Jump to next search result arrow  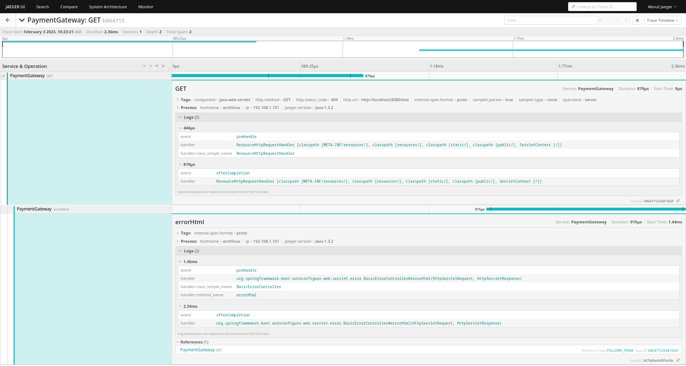coord(617,20)
